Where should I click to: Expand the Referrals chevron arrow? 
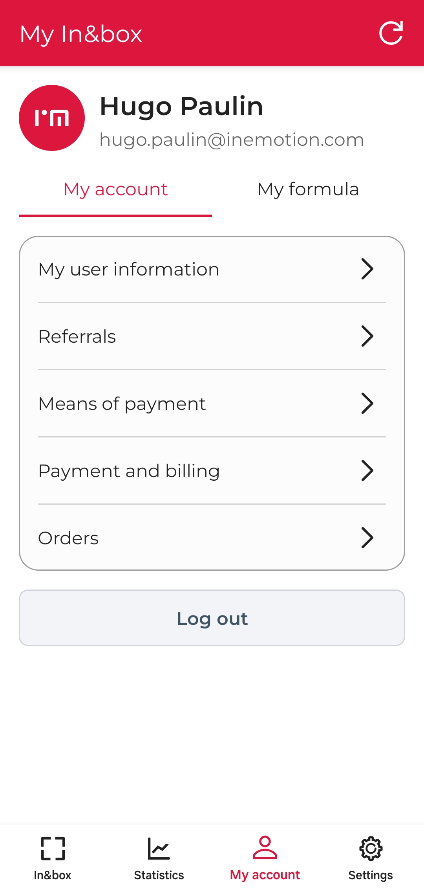(367, 336)
